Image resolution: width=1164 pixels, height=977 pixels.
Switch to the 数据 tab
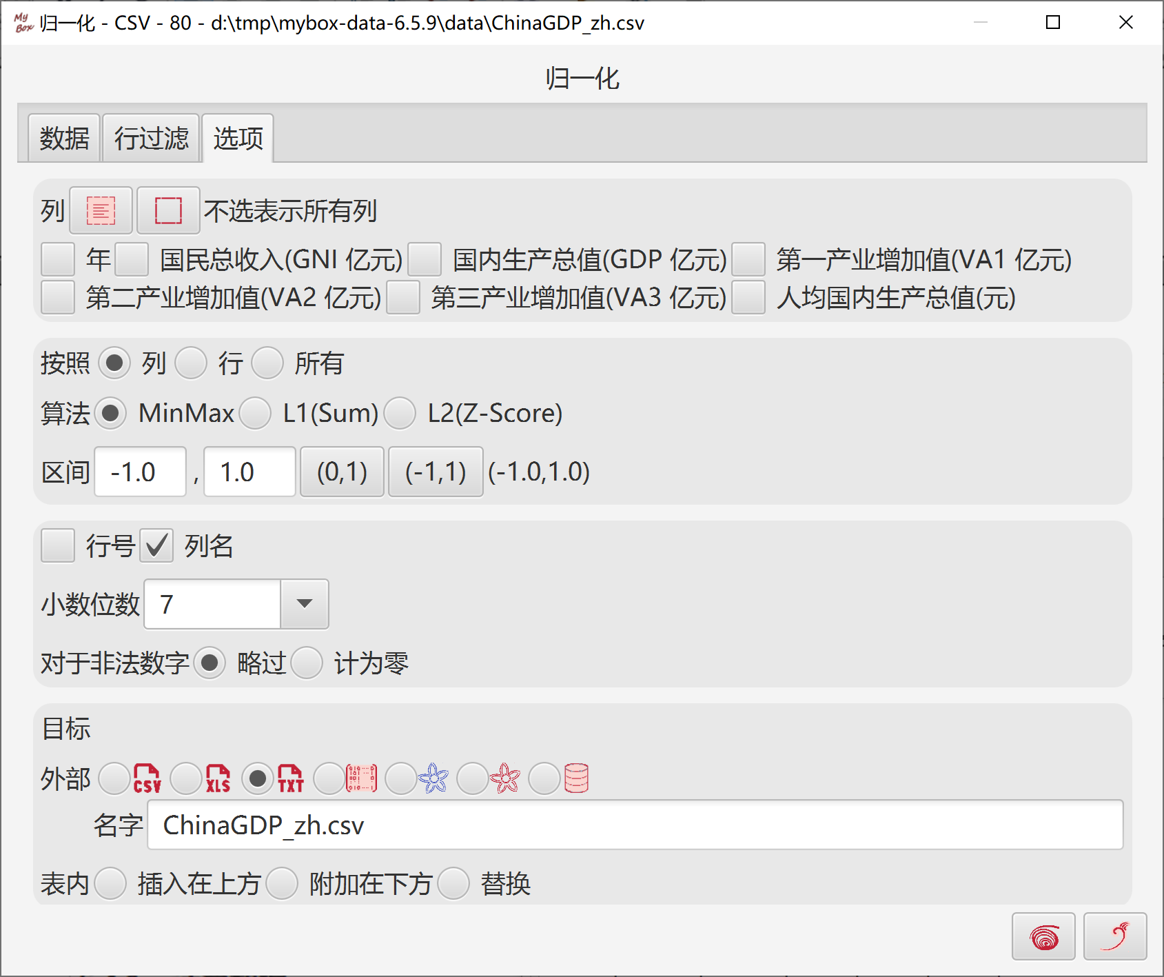coord(64,138)
